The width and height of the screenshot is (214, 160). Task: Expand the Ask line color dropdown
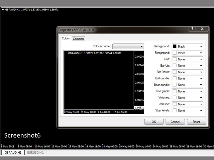click(187, 104)
